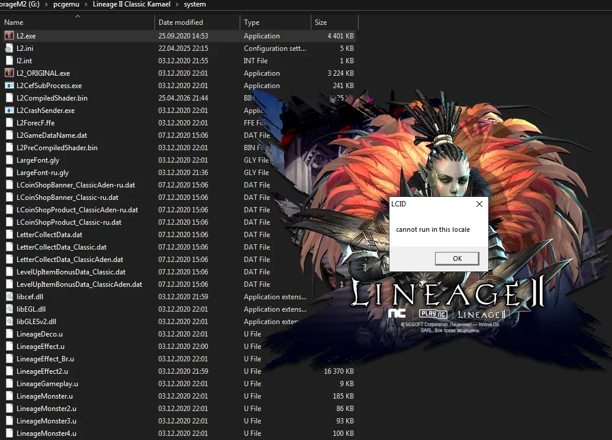The height and width of the screenshot is (440, 612).
Task: Select the libcef.dll file icon
Action: 9,296
